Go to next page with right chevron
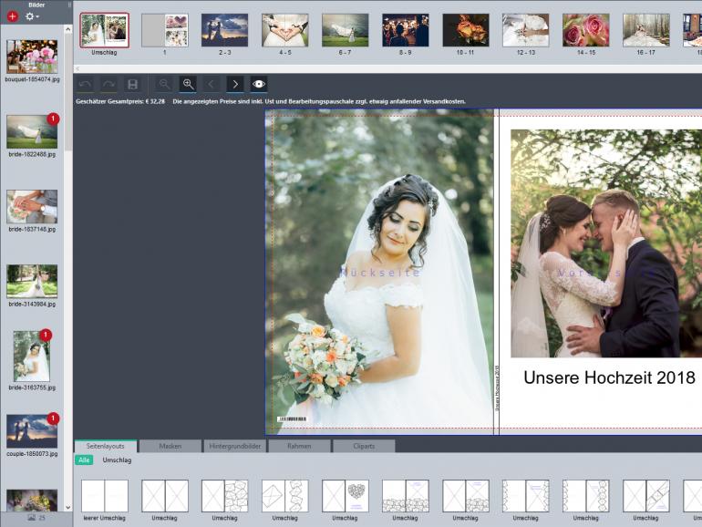Screen dimensions: 702x527 coord(235,84)
